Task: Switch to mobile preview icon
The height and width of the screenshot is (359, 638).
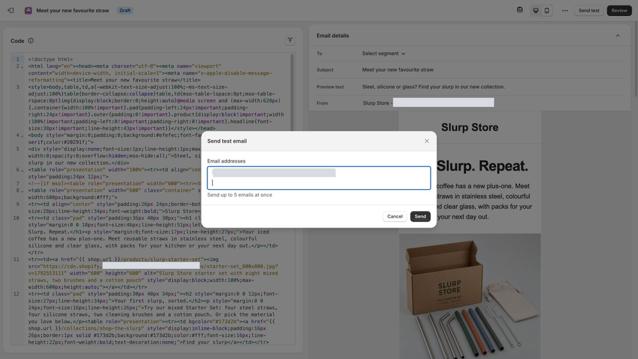Action: (546, 11)
